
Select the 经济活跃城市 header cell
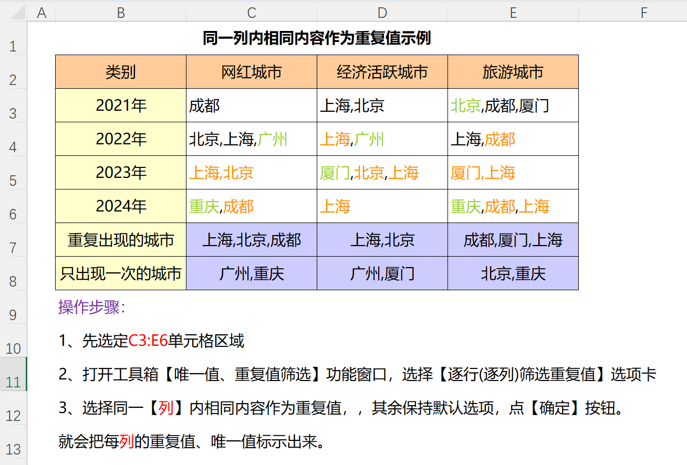[x=382, y=72]
